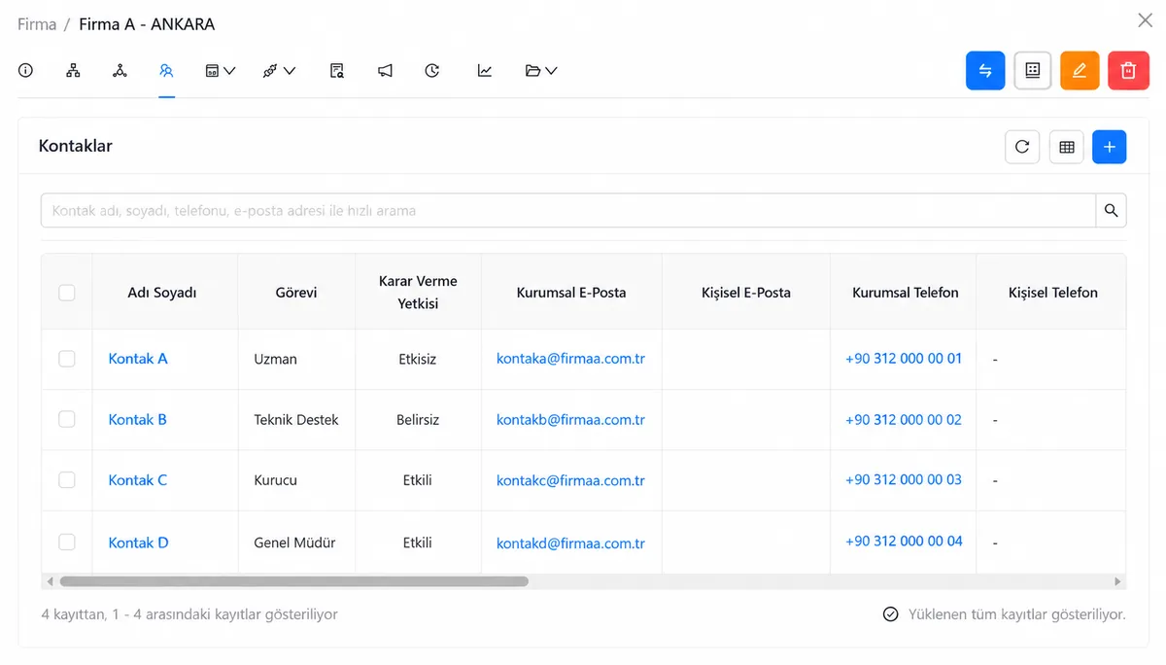Open the three-node network tab icon
This screenshot has height=665, width=1166.
[x=120, y=70]
